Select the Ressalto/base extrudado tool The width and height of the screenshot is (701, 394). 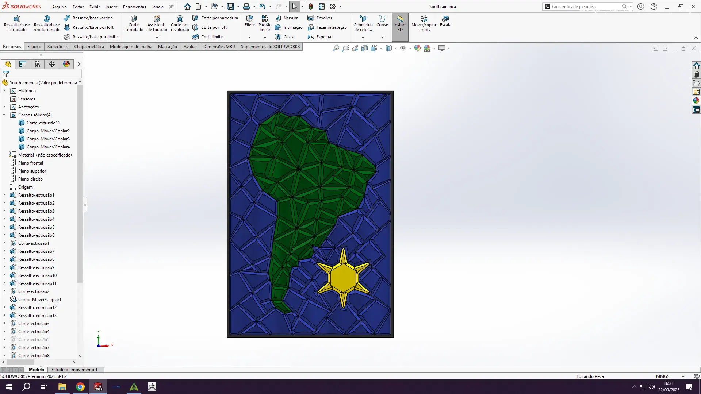click(17, 23)
